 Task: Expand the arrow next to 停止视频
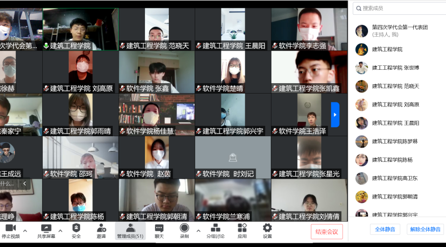[x=25, y=231]
